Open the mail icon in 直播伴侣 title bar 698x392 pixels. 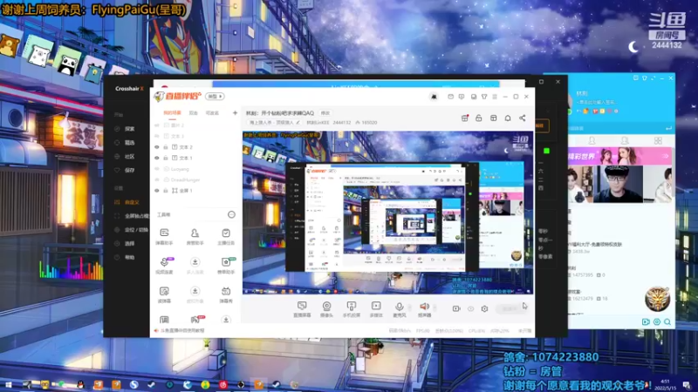[x=450, y=97]
